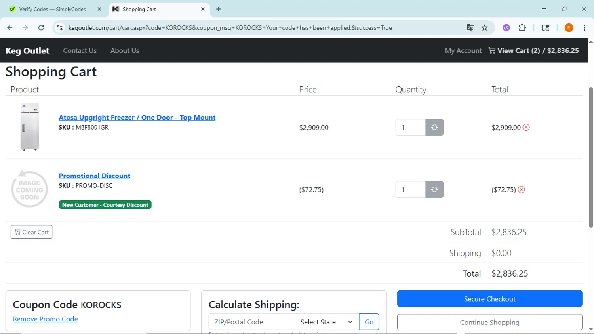Click the freezer quantity input field
Screen dimensions: 594x334
pos(410,127)
